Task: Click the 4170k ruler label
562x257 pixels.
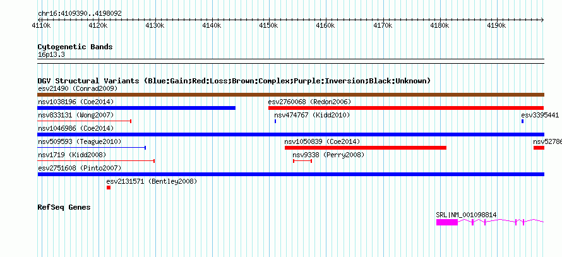Action: click(x=383, y=26)
